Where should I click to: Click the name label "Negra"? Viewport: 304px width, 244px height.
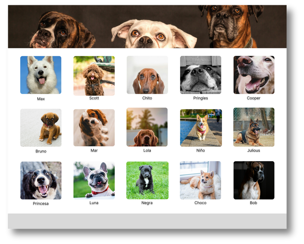click(x=147, y=203)
